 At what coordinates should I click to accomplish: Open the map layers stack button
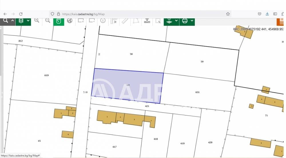pos(21,21)
